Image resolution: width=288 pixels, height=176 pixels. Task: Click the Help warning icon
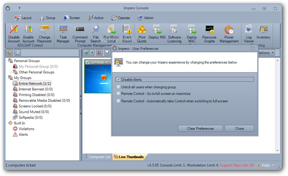pyautogui.click(x=259, y=165)
